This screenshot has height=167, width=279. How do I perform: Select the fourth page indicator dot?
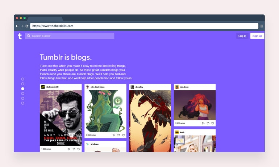click(22, 94)
